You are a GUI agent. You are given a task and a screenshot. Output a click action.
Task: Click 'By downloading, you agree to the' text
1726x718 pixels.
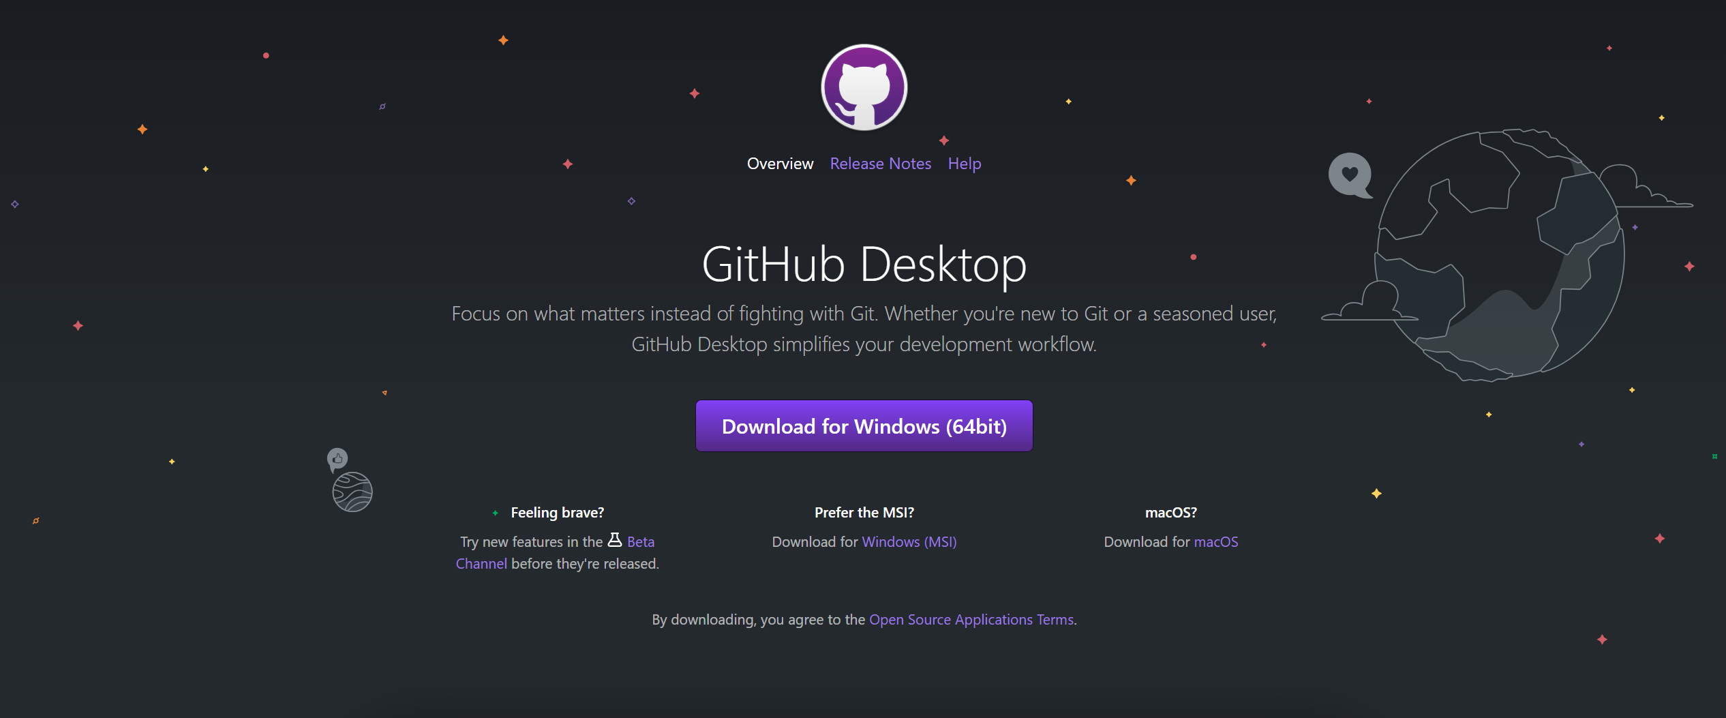758,620
